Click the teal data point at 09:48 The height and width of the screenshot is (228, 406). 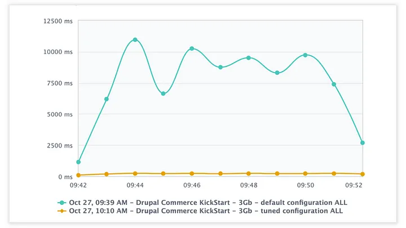(x=248, y=58)
